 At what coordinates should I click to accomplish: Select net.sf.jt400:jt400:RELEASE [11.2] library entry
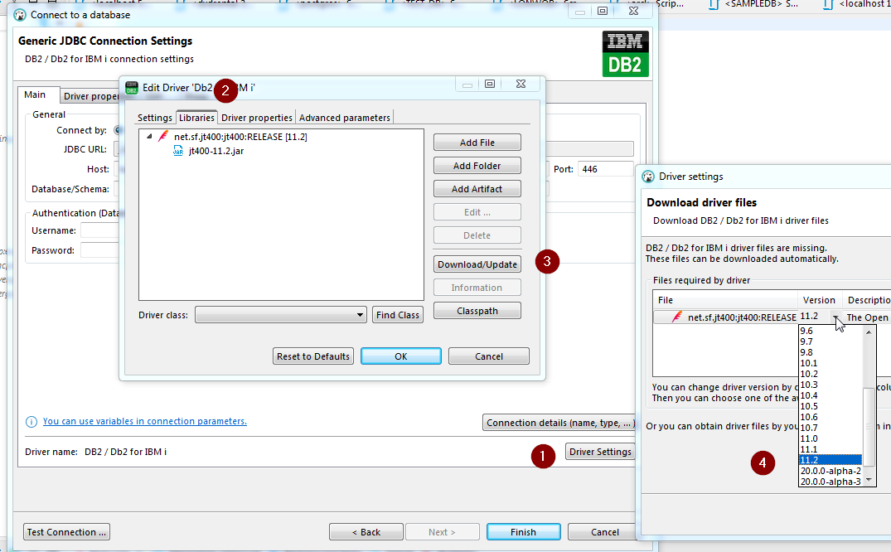coord(240,137)
